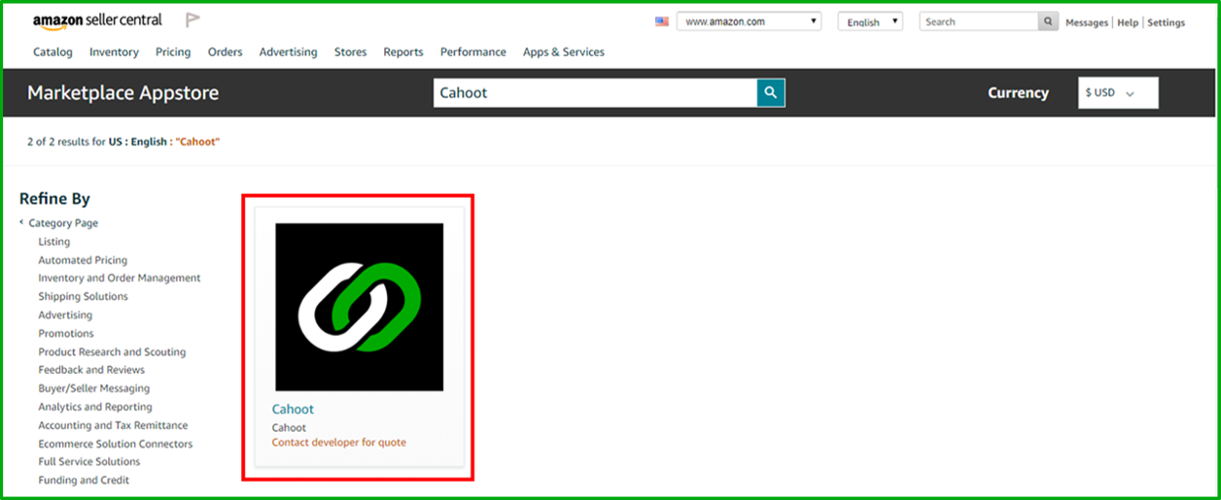This screenshot has height=500, width=1221.
Task: Click the US flag icon near marketplace selector
Action: point(662,21)
